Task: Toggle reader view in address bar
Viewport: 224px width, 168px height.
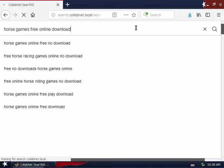Action: [x=115, y=15]
